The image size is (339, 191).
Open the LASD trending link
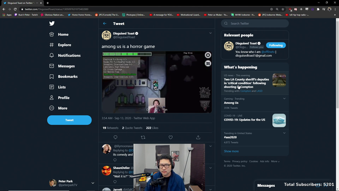[260, 91]
